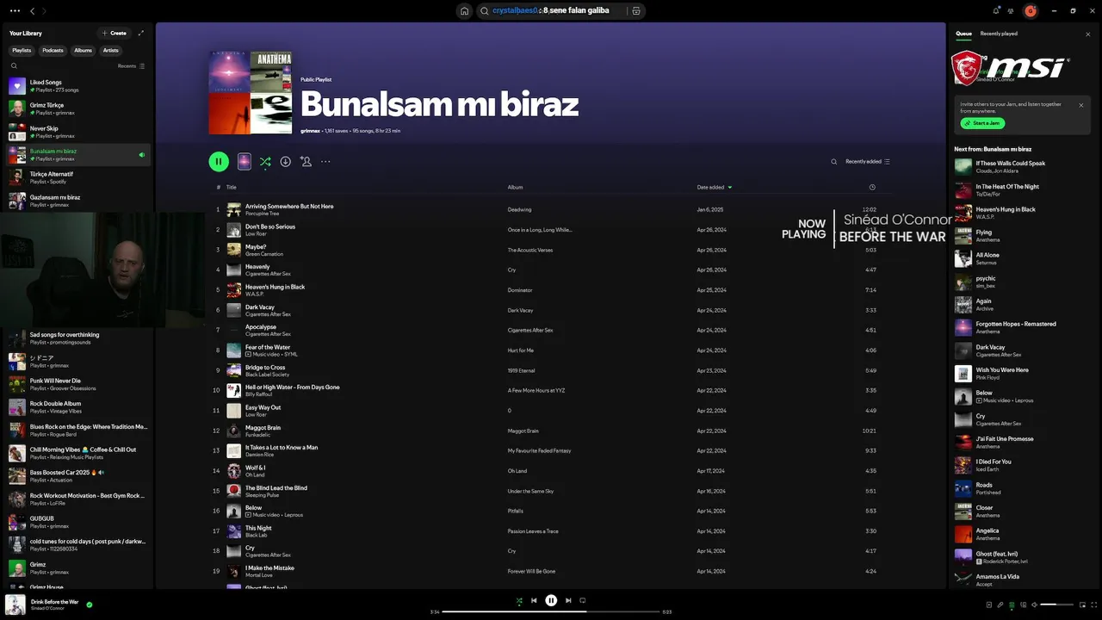1102x620 pixels.
Task: Invite collaborators to the playlist
Action: click(x=306, y=161)
